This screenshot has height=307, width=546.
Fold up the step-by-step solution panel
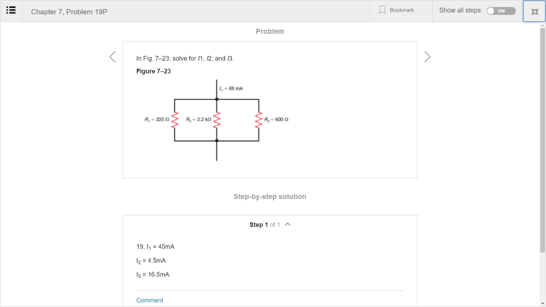tap(287, 224)
